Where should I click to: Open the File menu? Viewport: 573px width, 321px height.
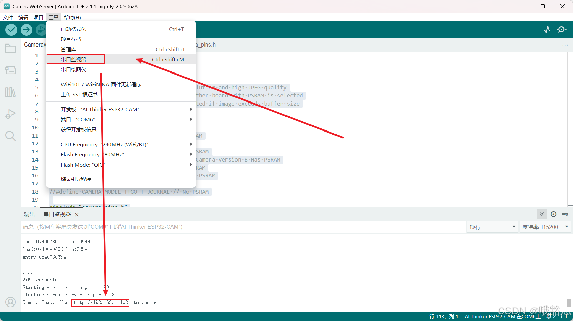[8, 17]
